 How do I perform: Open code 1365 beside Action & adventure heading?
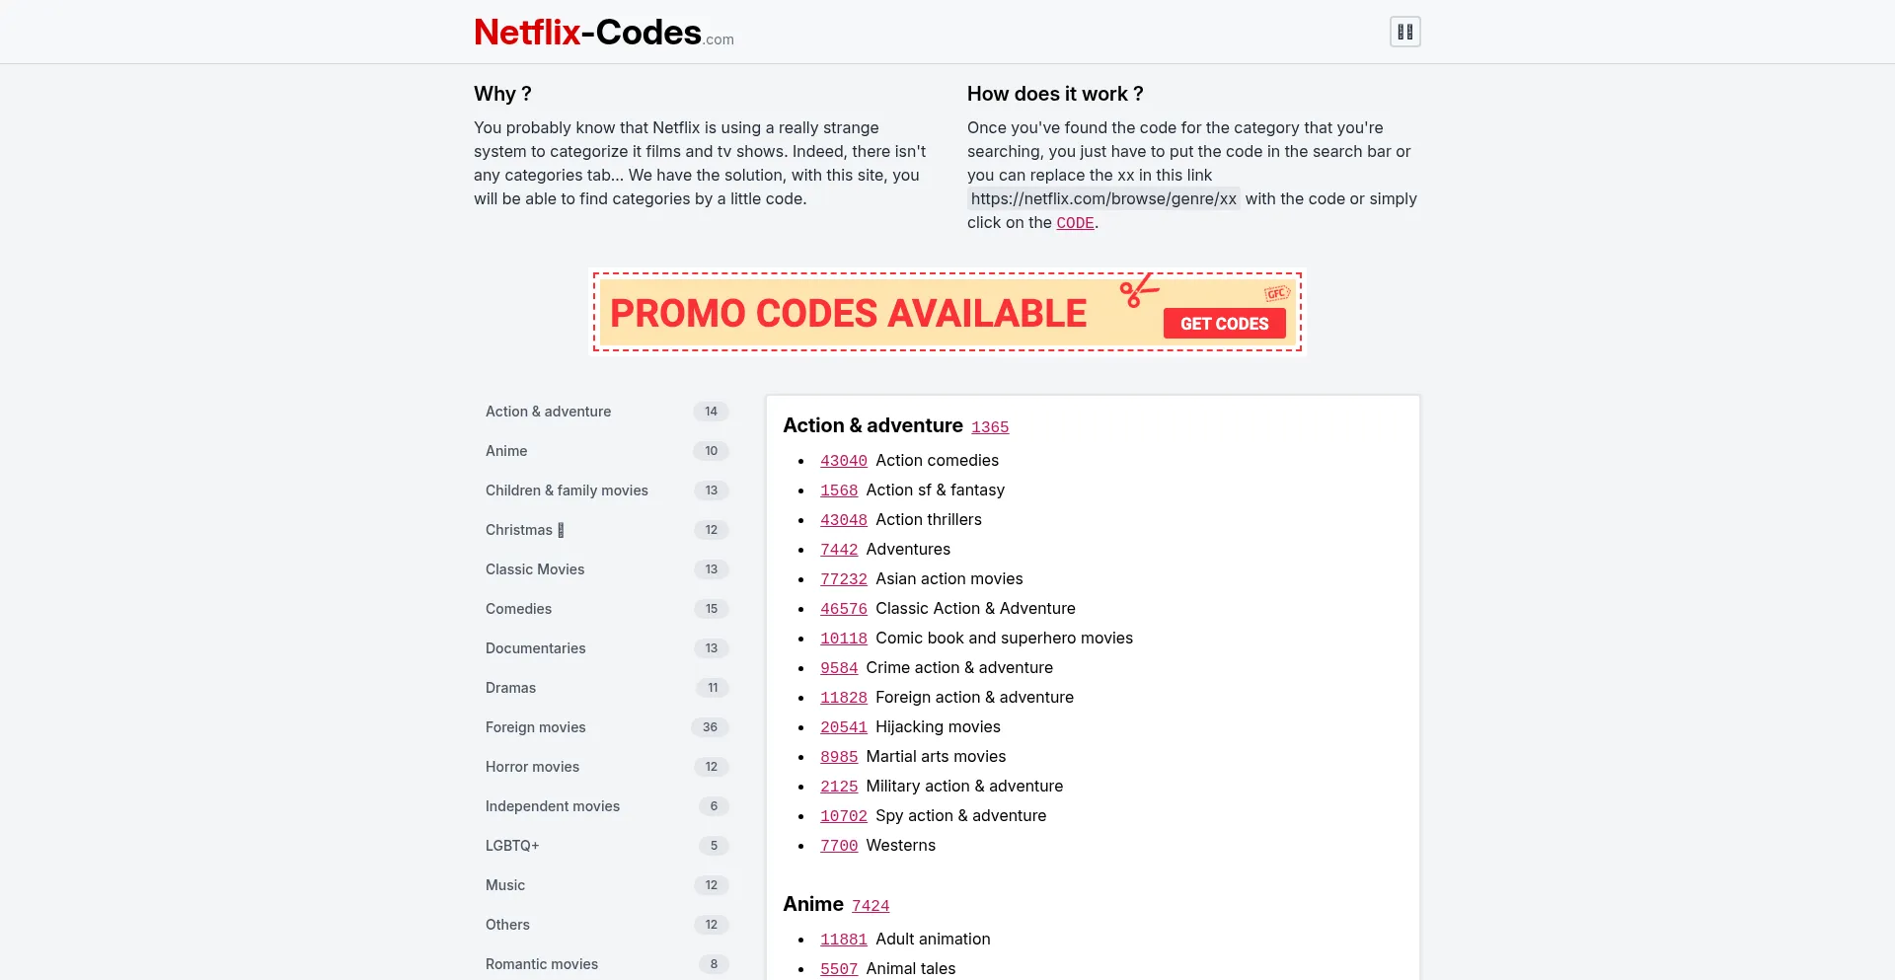click(x=990, y=427)
